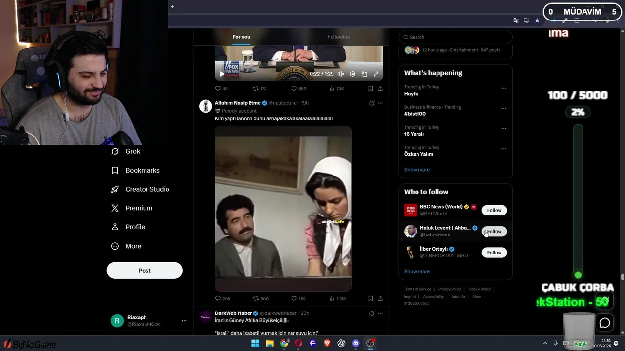Follow Haluk Levent
The width and height of the screenshot is (625, 351).
click(x=494, y=231)
